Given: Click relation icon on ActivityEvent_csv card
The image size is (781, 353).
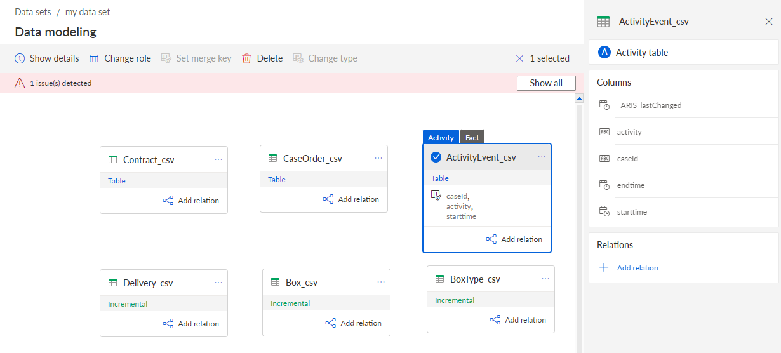Looking at the screenshot, I should (491, 239).
